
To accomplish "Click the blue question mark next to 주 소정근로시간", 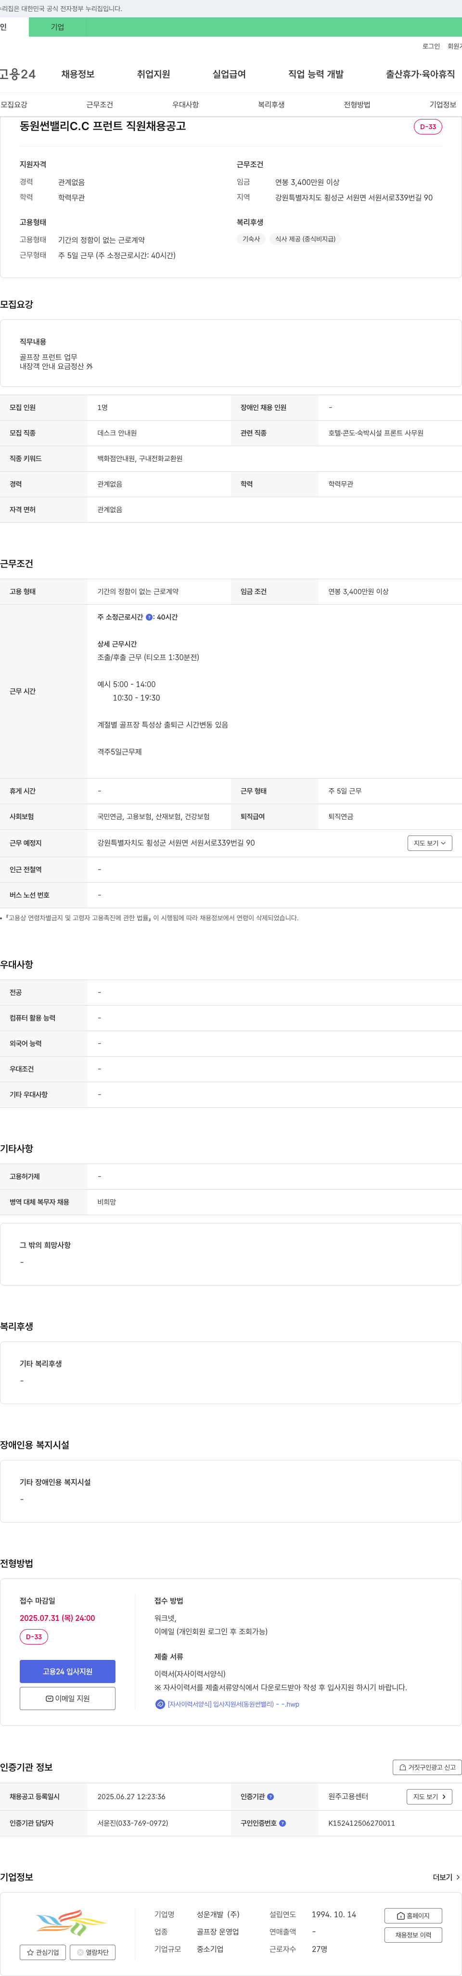I will click(149, 617).
